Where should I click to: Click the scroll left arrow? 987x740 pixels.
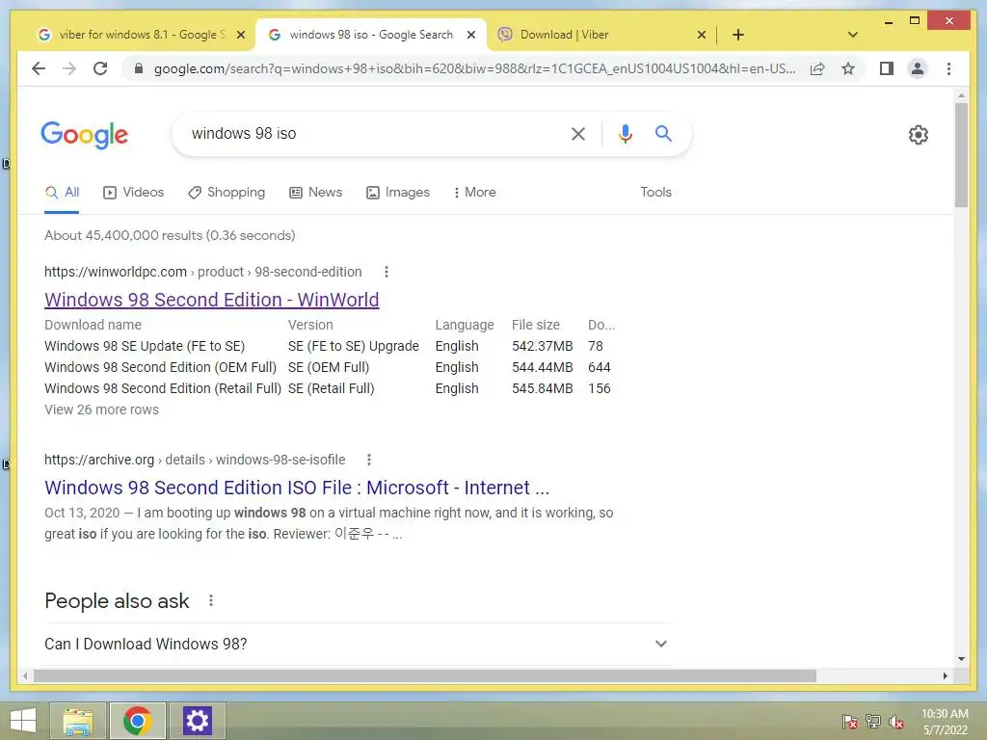(x=25, y=675)
